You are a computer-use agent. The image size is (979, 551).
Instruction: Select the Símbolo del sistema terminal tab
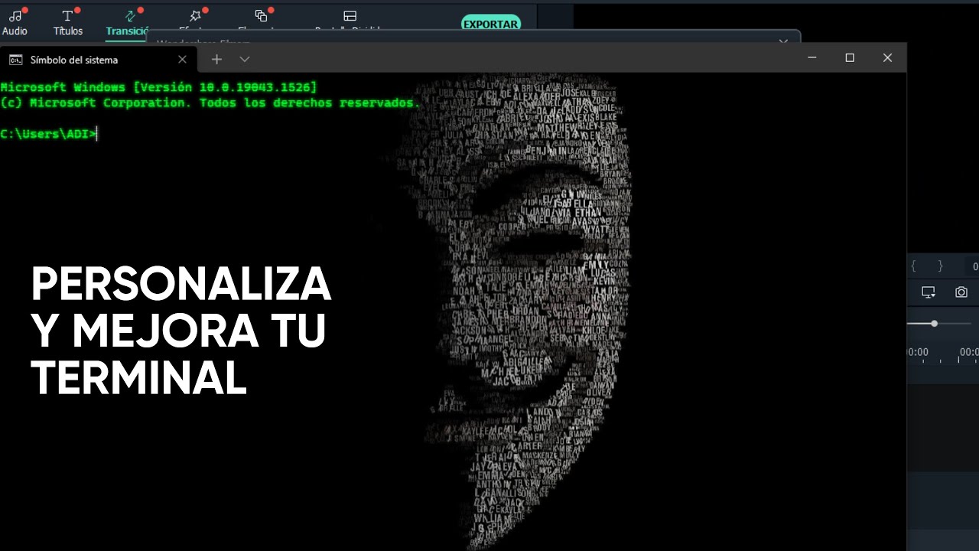pos(99,60)
